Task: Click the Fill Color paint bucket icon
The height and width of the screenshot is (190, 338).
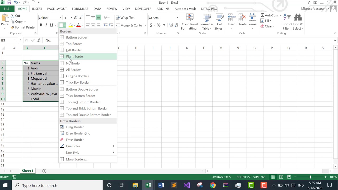Action: (71, 25)
